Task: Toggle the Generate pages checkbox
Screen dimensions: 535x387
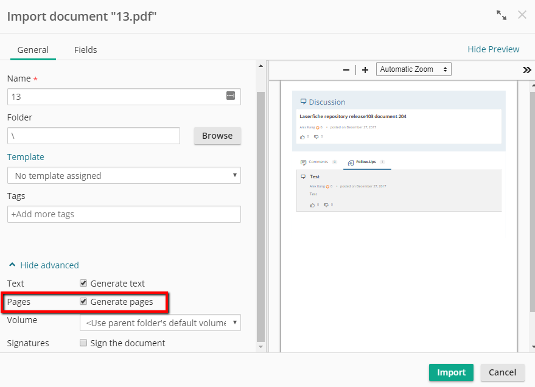Action: 83,302
